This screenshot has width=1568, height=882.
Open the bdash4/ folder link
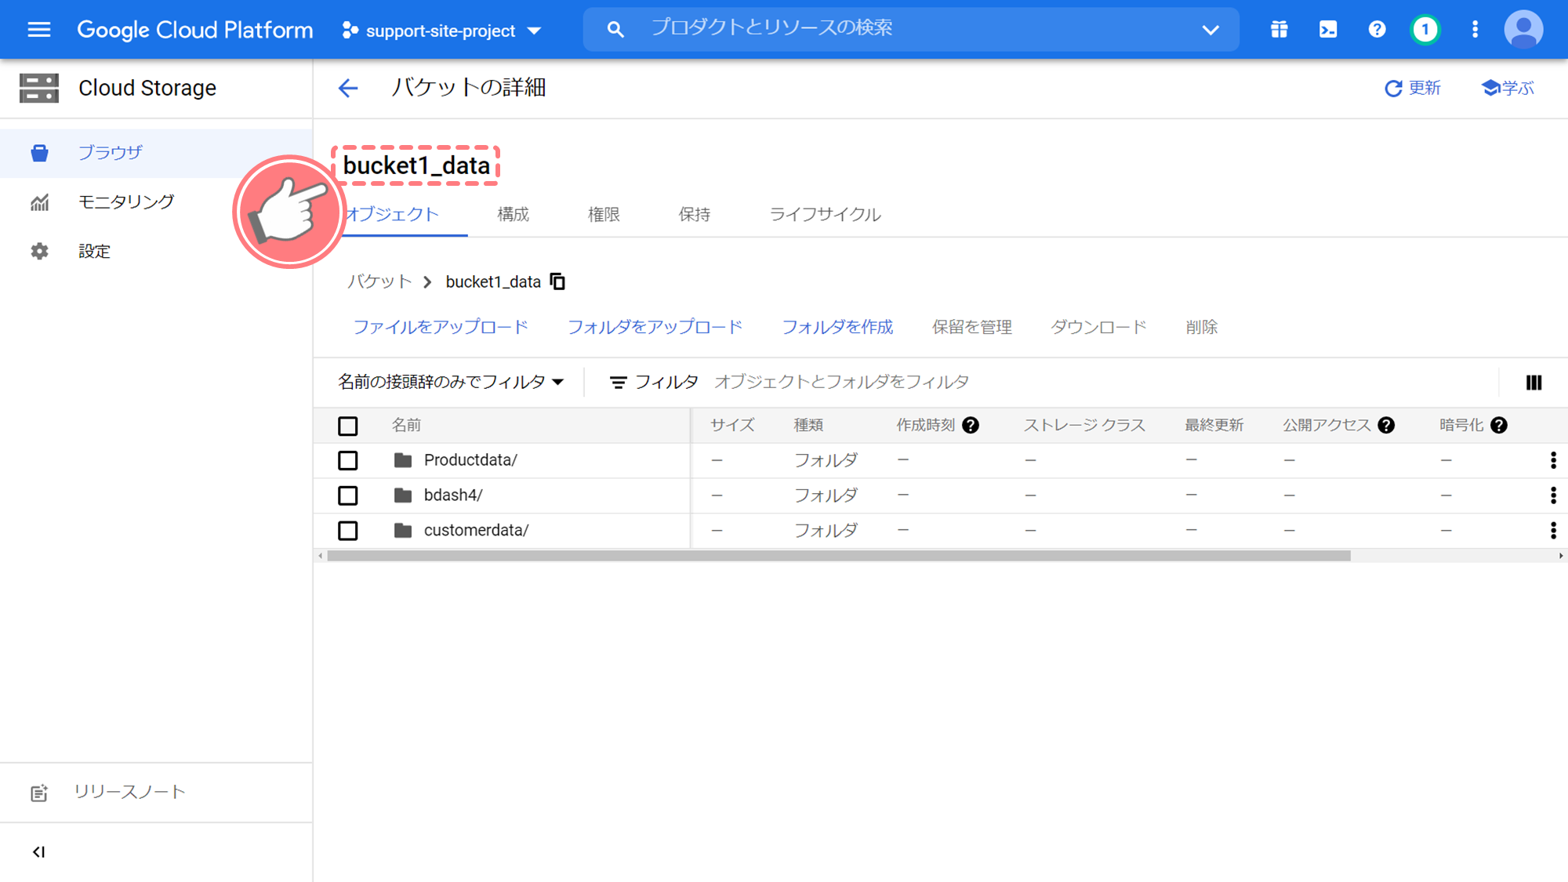(x=453, y=495)
